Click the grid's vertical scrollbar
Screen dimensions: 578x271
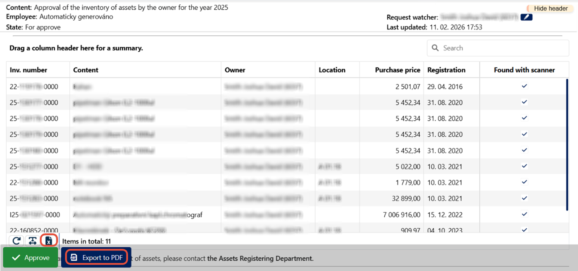point(567,145)
